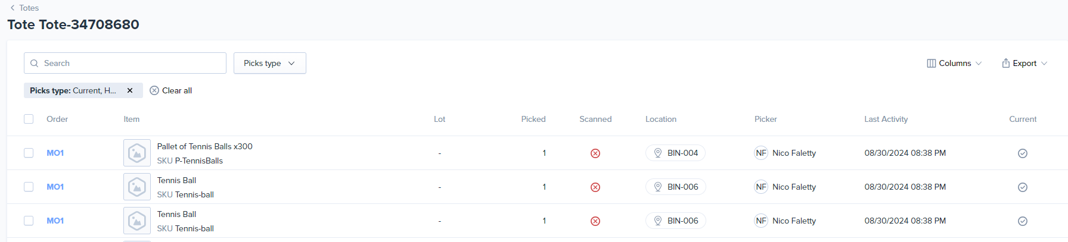Click the NF avatar in the first row
1068x242 pixels.
click(x=760, y=153)
